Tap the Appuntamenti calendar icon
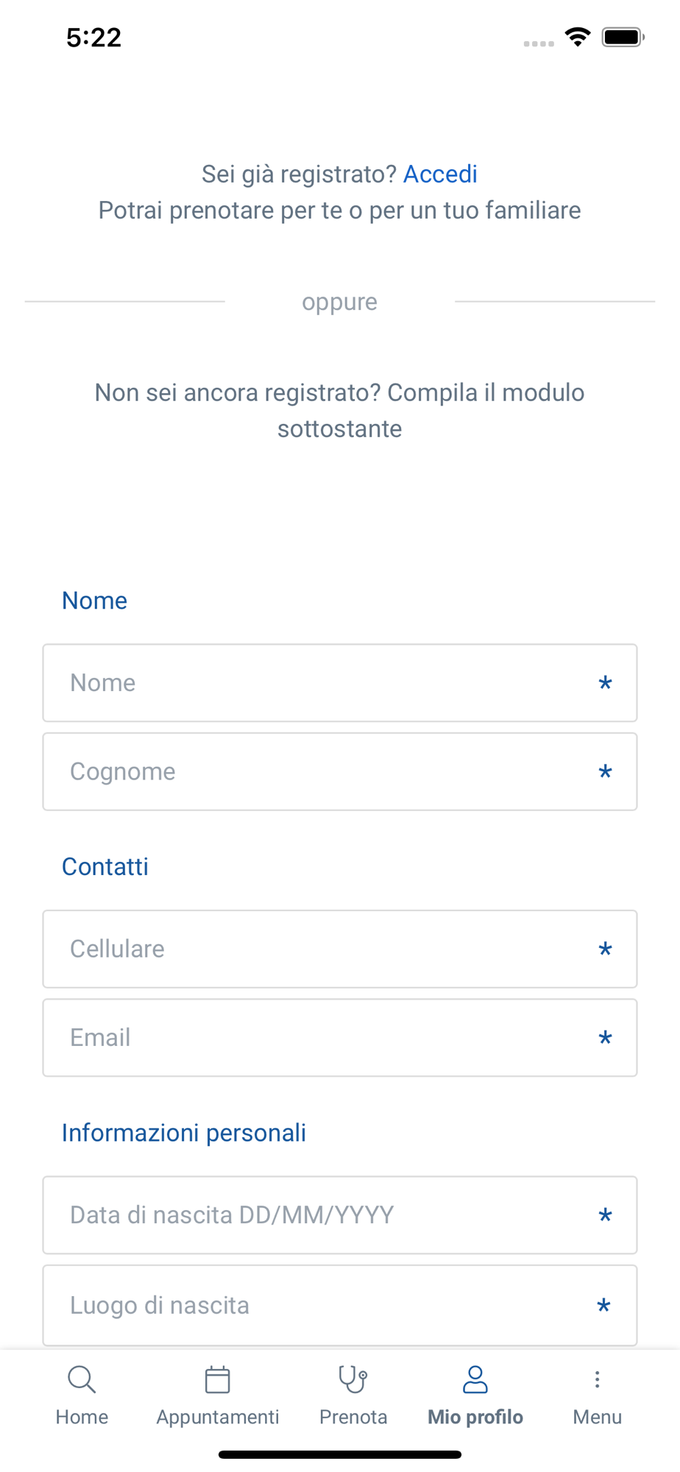The image size is (680, 1472). 217,1380
